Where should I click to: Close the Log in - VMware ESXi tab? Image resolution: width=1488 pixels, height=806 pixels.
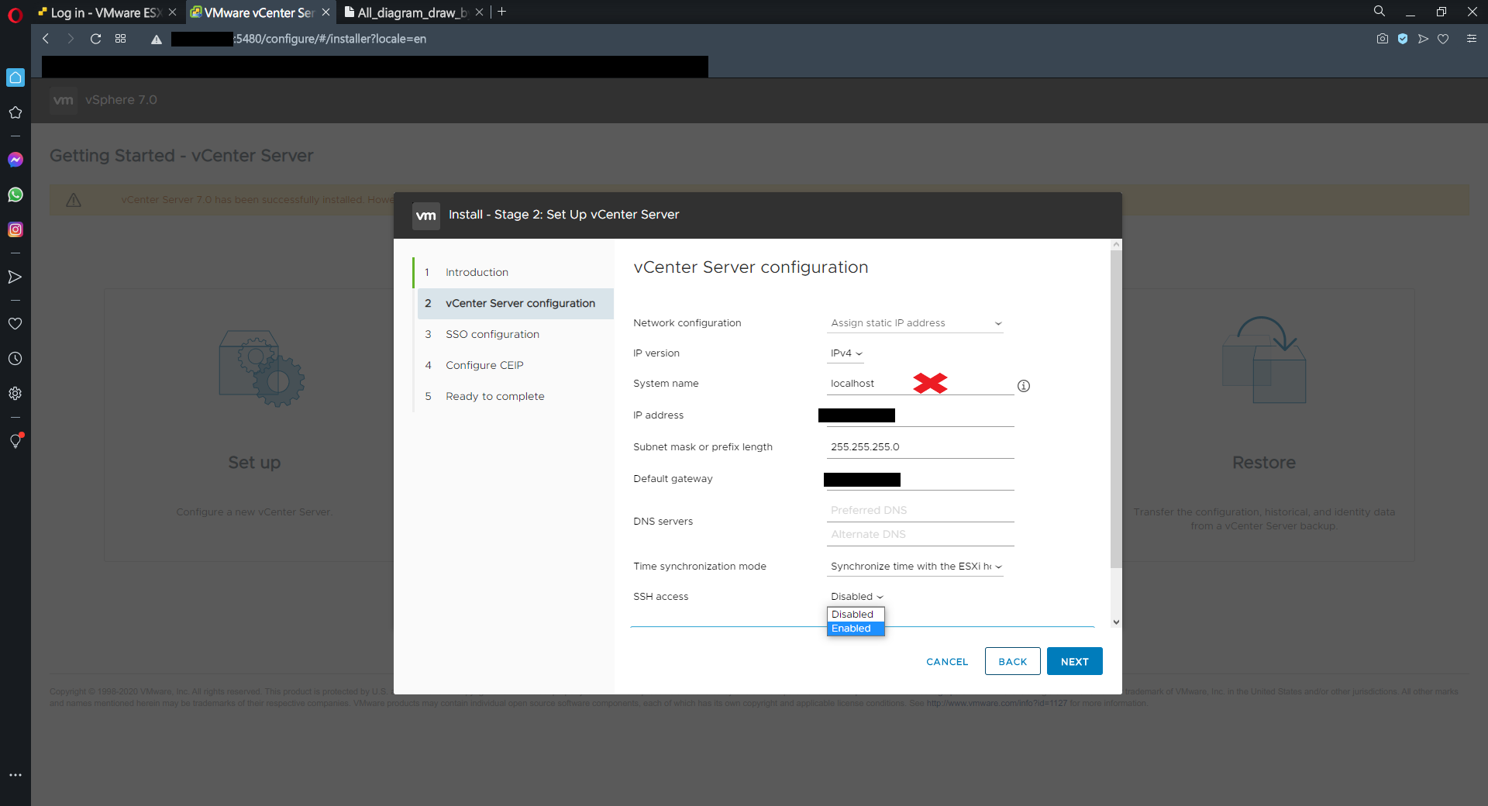(172, 12)
